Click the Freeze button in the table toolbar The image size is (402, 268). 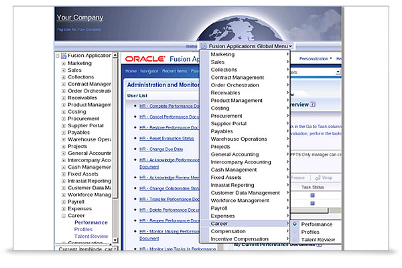point(298,178)
